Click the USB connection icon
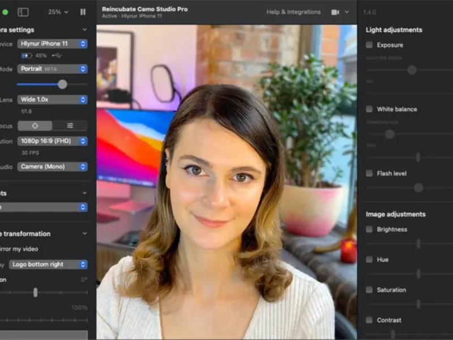The width and height of the screenshot is (453, 340). tap(56, 56)
